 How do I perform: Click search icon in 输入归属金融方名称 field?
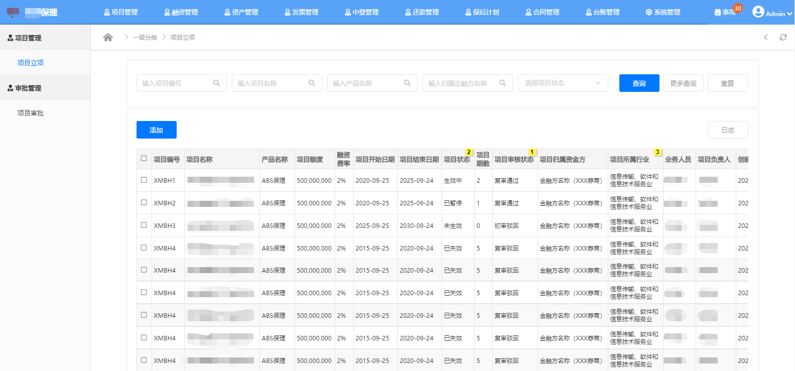[502, 83]
